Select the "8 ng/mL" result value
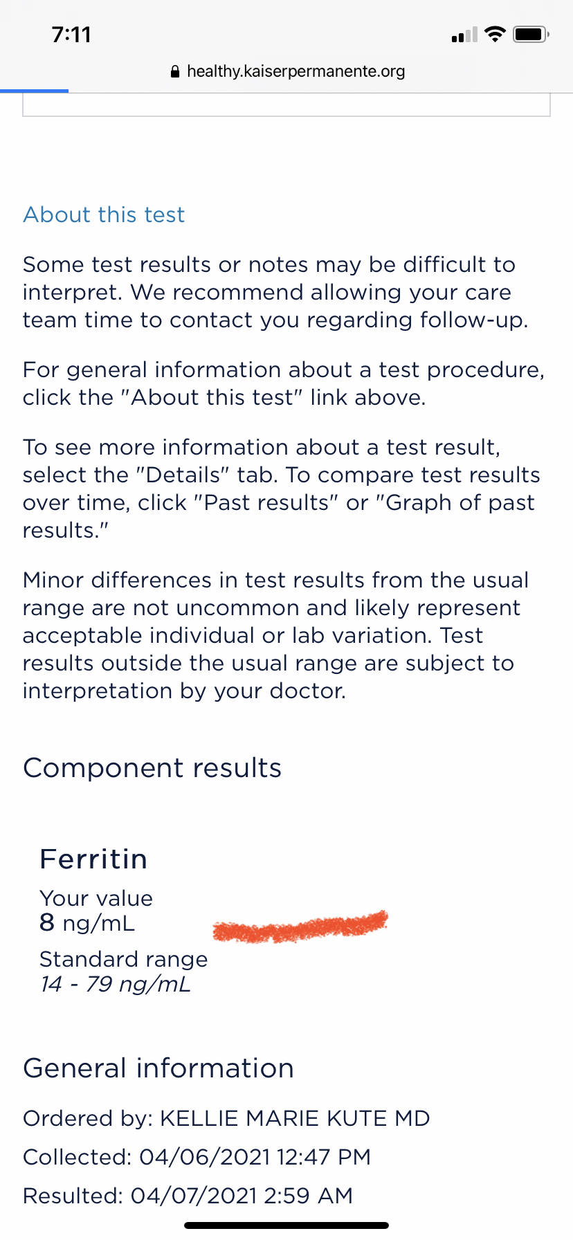Screen dimensions: 573x1240 click(87, 923)
